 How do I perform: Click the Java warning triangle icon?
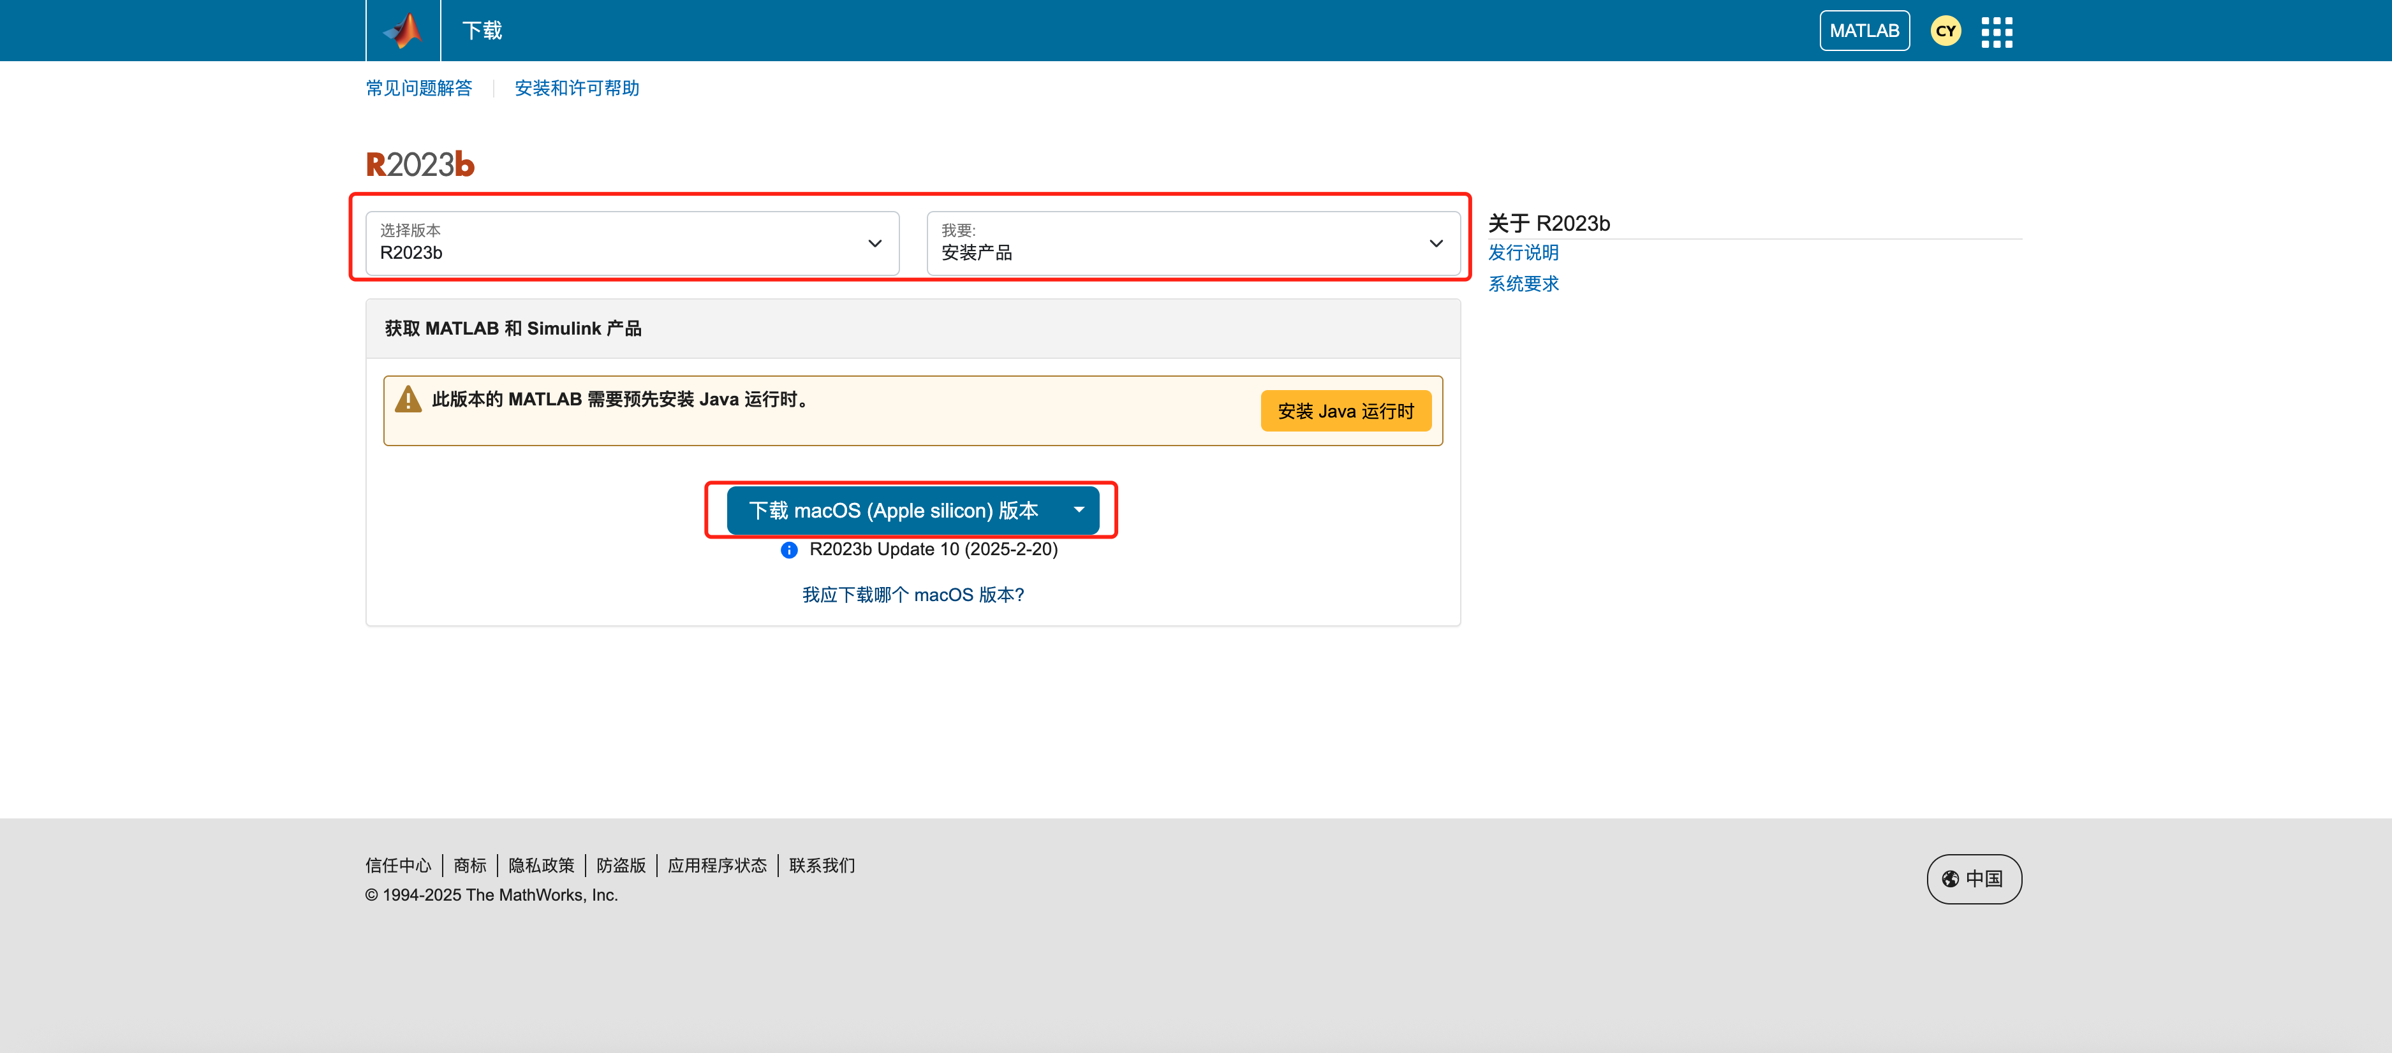click(x=408, y=400)
